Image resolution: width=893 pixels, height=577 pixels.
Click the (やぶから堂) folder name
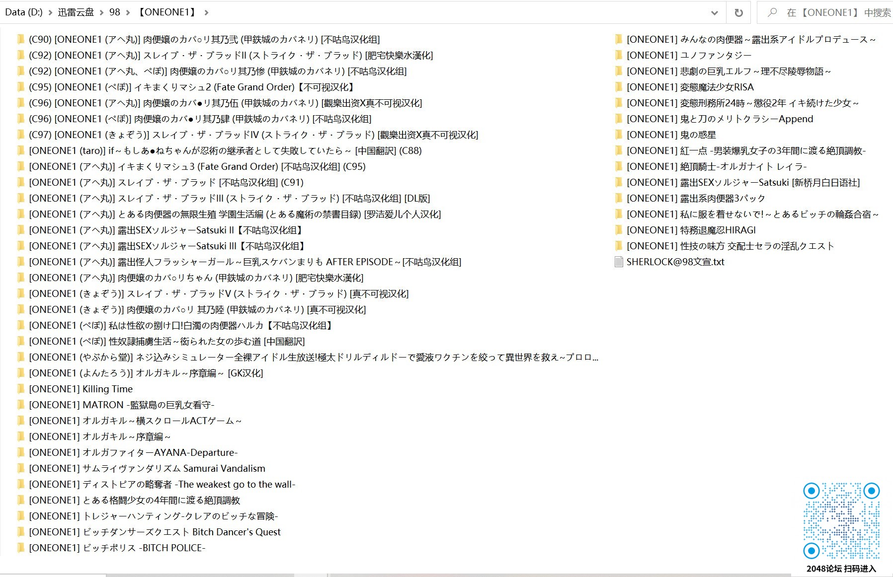click(314, 357)
